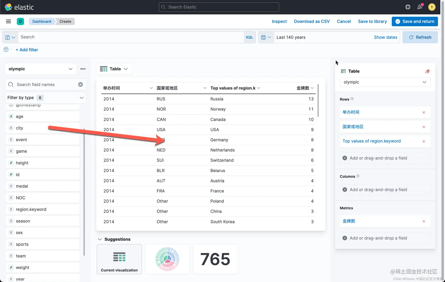Viewport: 445px width, 282px height.
Task: Click the table's vertical scrollbar
Action: point(318,100)
